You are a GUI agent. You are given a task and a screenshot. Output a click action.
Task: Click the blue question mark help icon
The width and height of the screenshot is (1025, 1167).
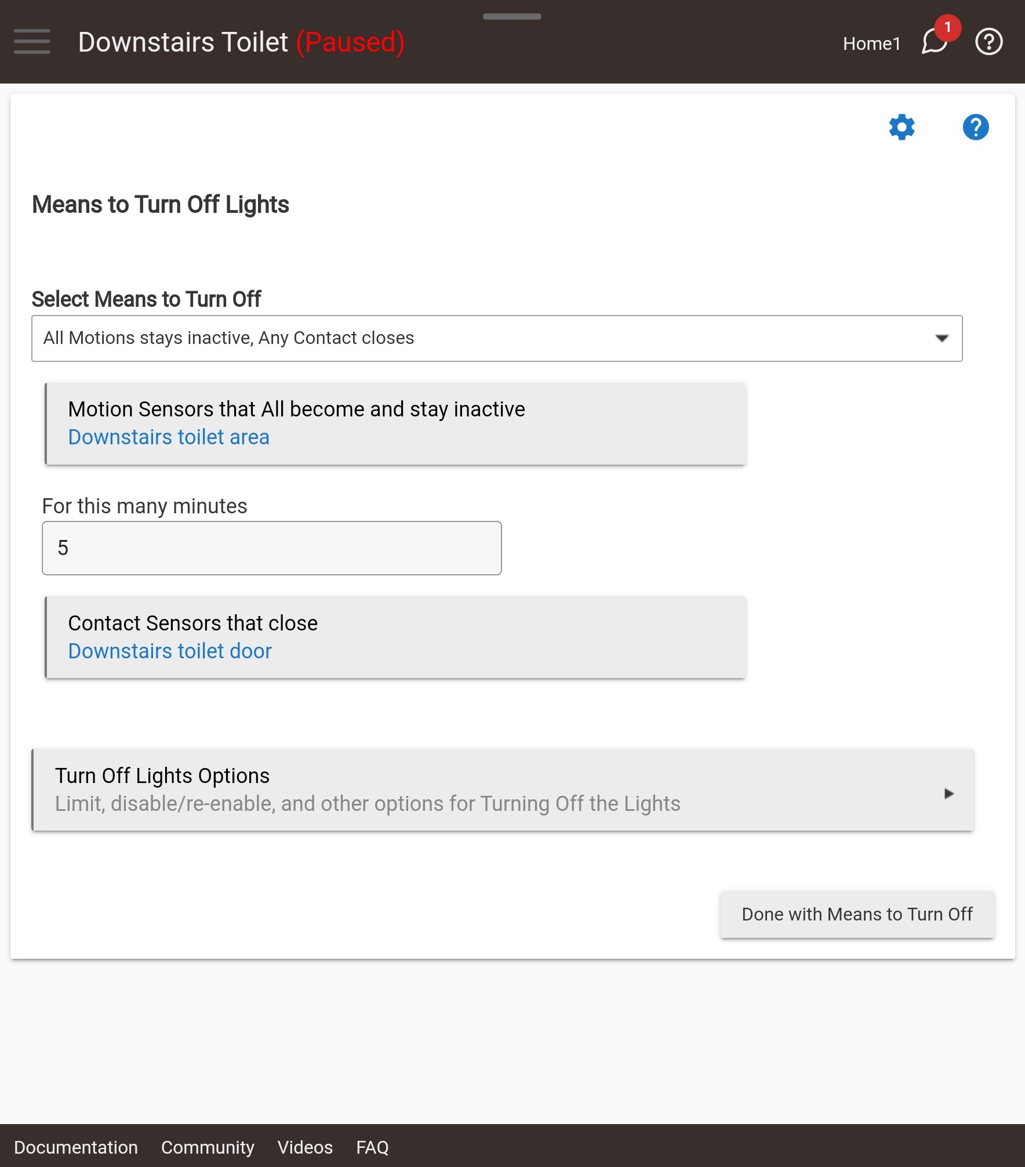(x=976, y=127)
